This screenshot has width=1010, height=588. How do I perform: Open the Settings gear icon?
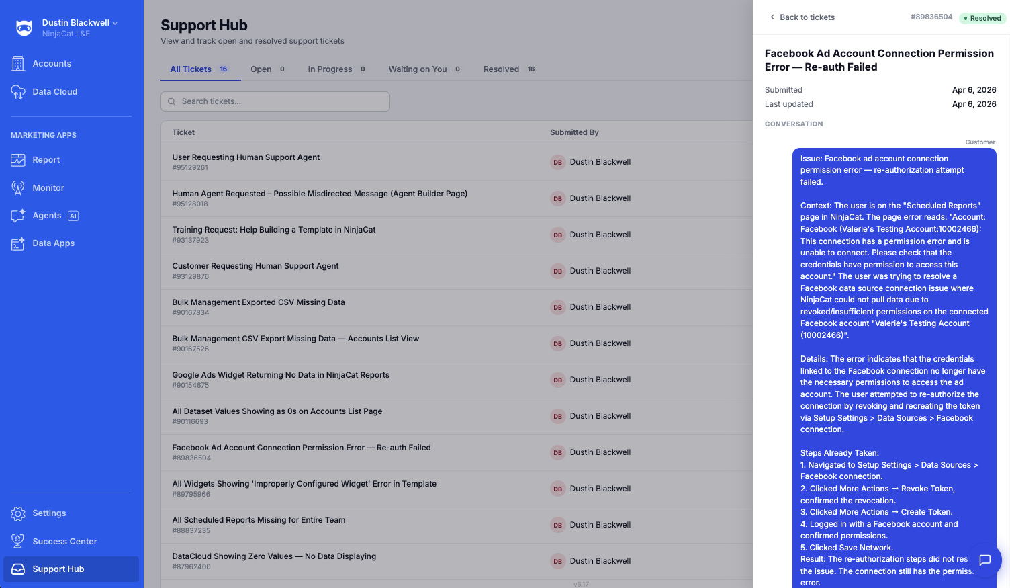[x=18, y=513]
